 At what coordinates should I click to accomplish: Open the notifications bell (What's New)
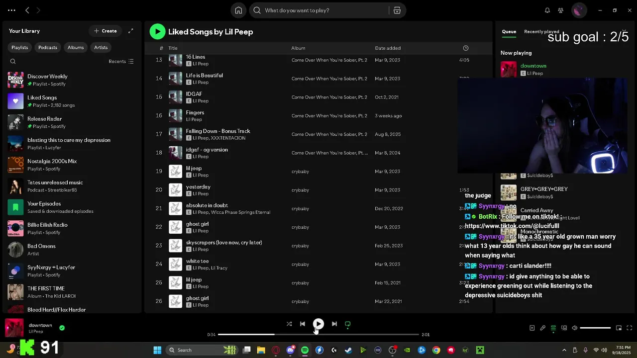coord(547,10)
